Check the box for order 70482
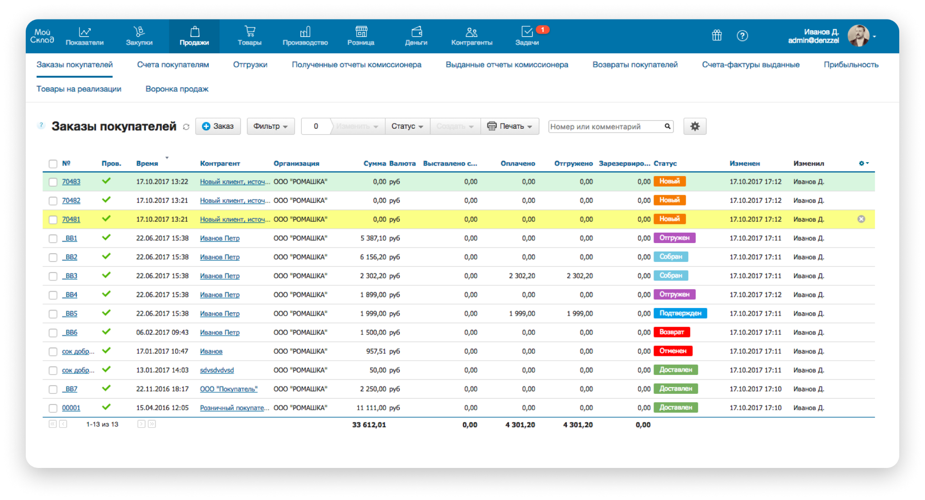 coord(53,201)
